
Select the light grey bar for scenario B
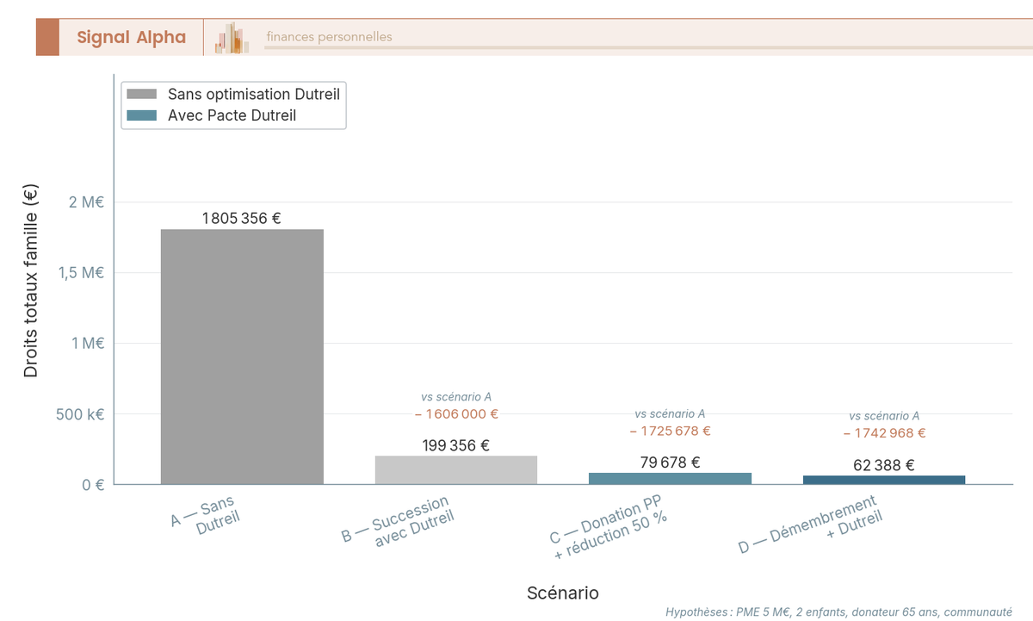(x=456, y=469)
